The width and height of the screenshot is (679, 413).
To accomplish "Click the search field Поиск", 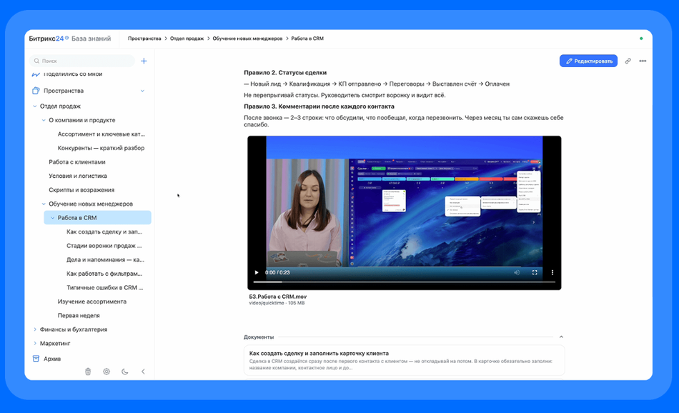I will pyautogui.click(x=82, y=61).
